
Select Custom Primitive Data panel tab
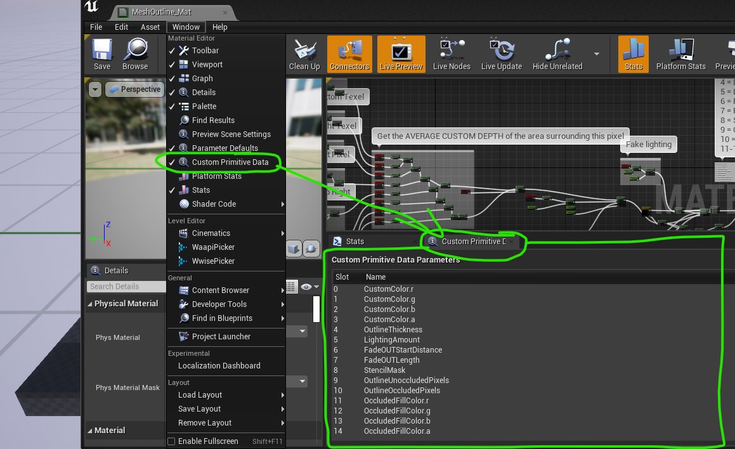point(474,242)
